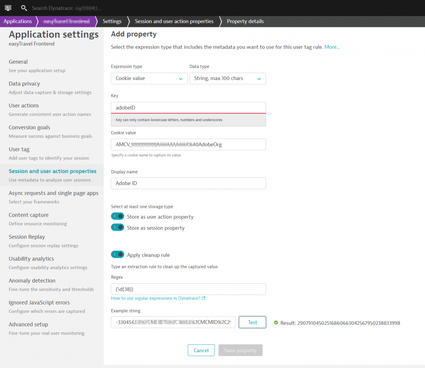Navigate to Session Replay settings
This screenshot has width=425, height=368.
27,236
